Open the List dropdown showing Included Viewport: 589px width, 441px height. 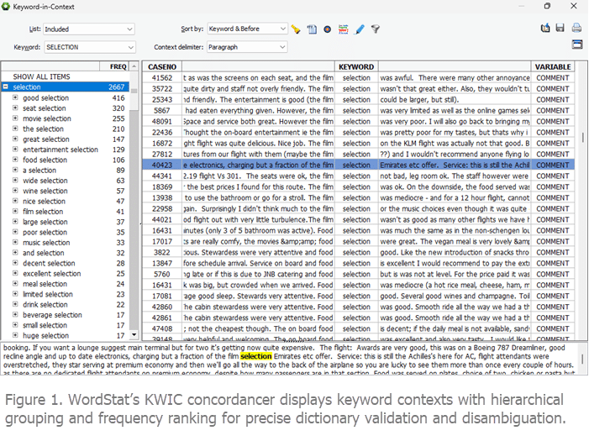89,29
